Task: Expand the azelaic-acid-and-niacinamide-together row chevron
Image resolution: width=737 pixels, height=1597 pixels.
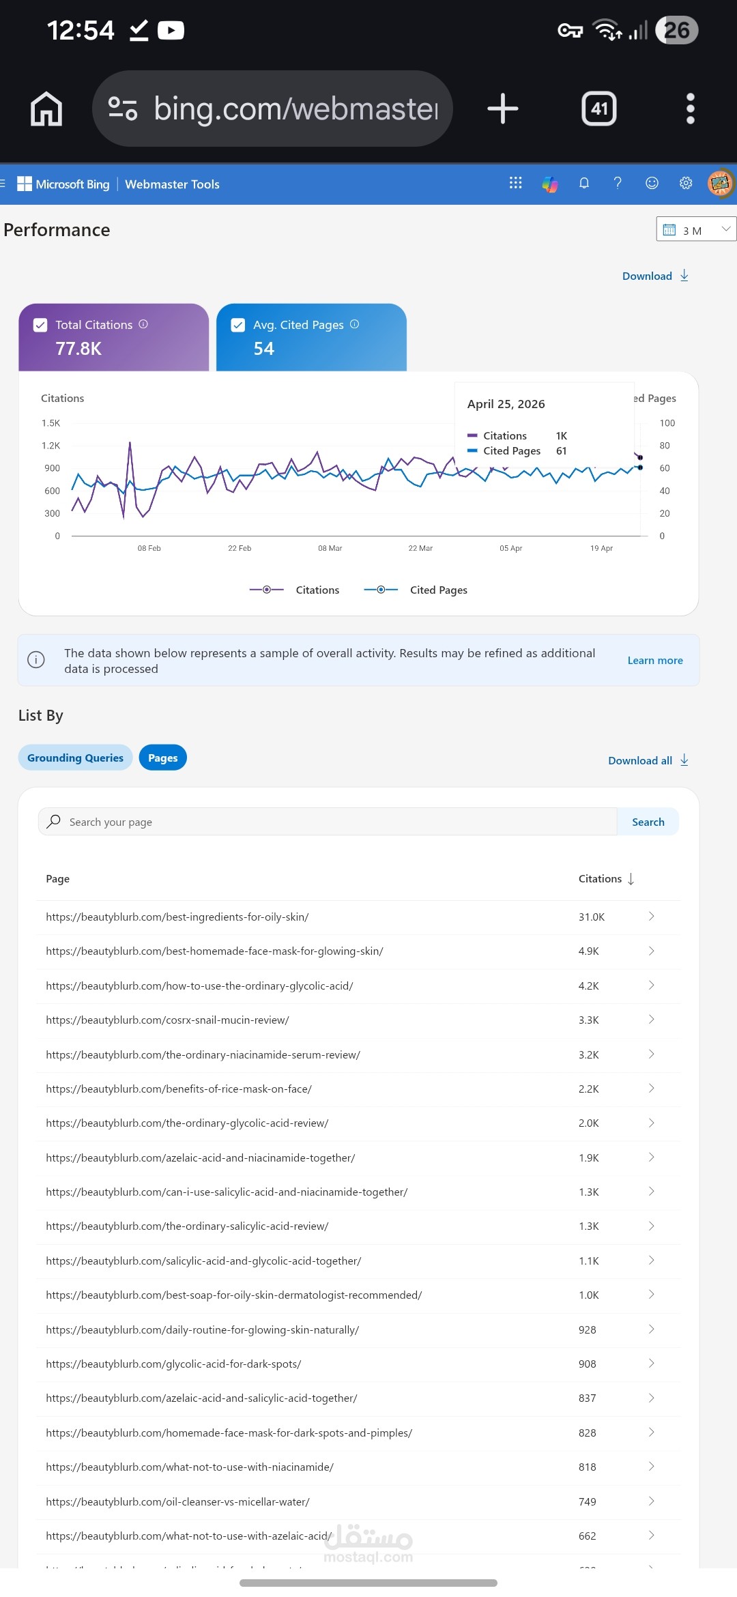Action: 652,1157
